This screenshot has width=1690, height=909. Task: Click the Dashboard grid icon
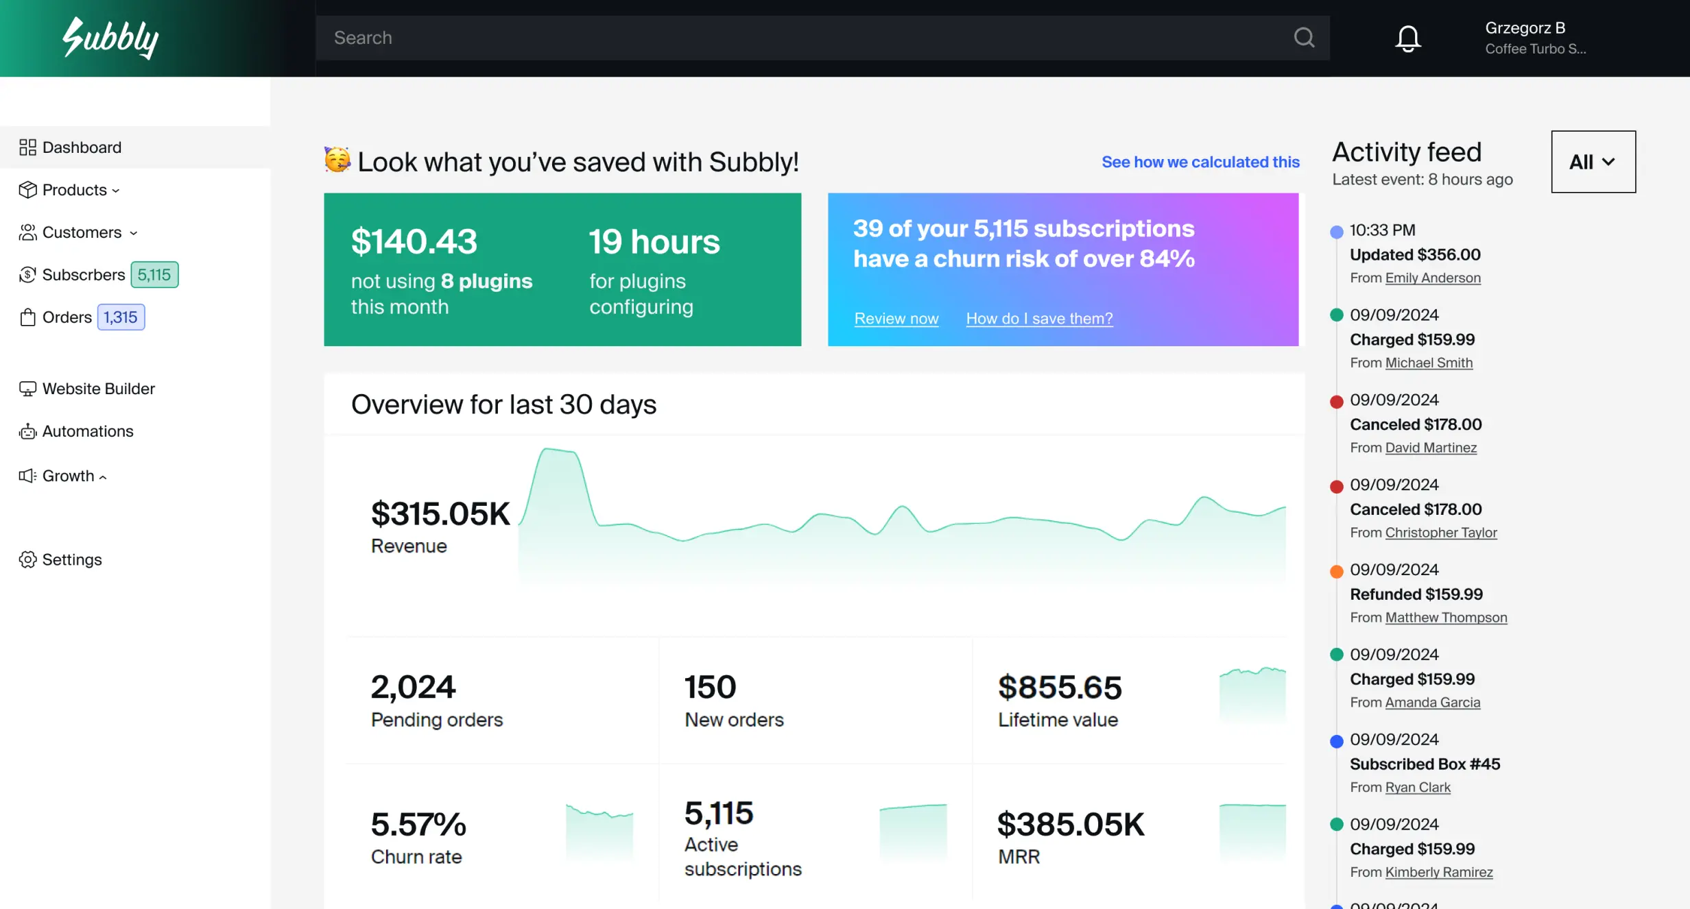pyautogui.click(x=27, y=147)
